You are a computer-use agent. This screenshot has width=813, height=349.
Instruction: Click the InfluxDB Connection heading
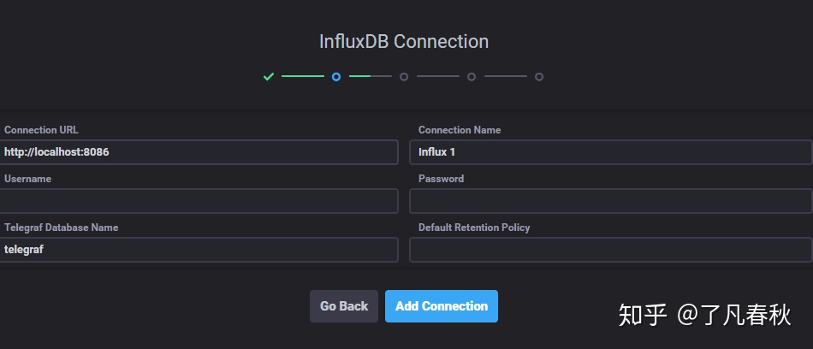tap(403, 41)
